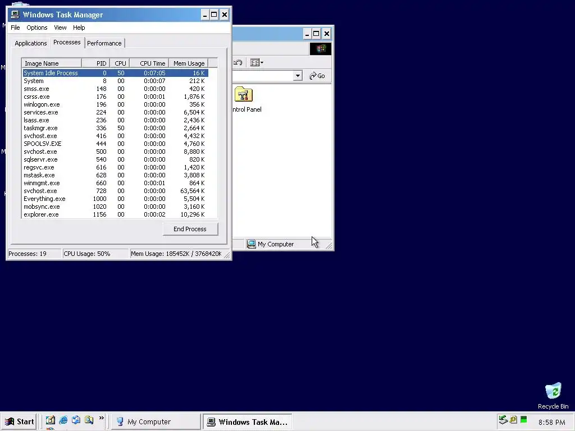
Task: Open the View menu in Task Manager
Action: click(60, 27)
